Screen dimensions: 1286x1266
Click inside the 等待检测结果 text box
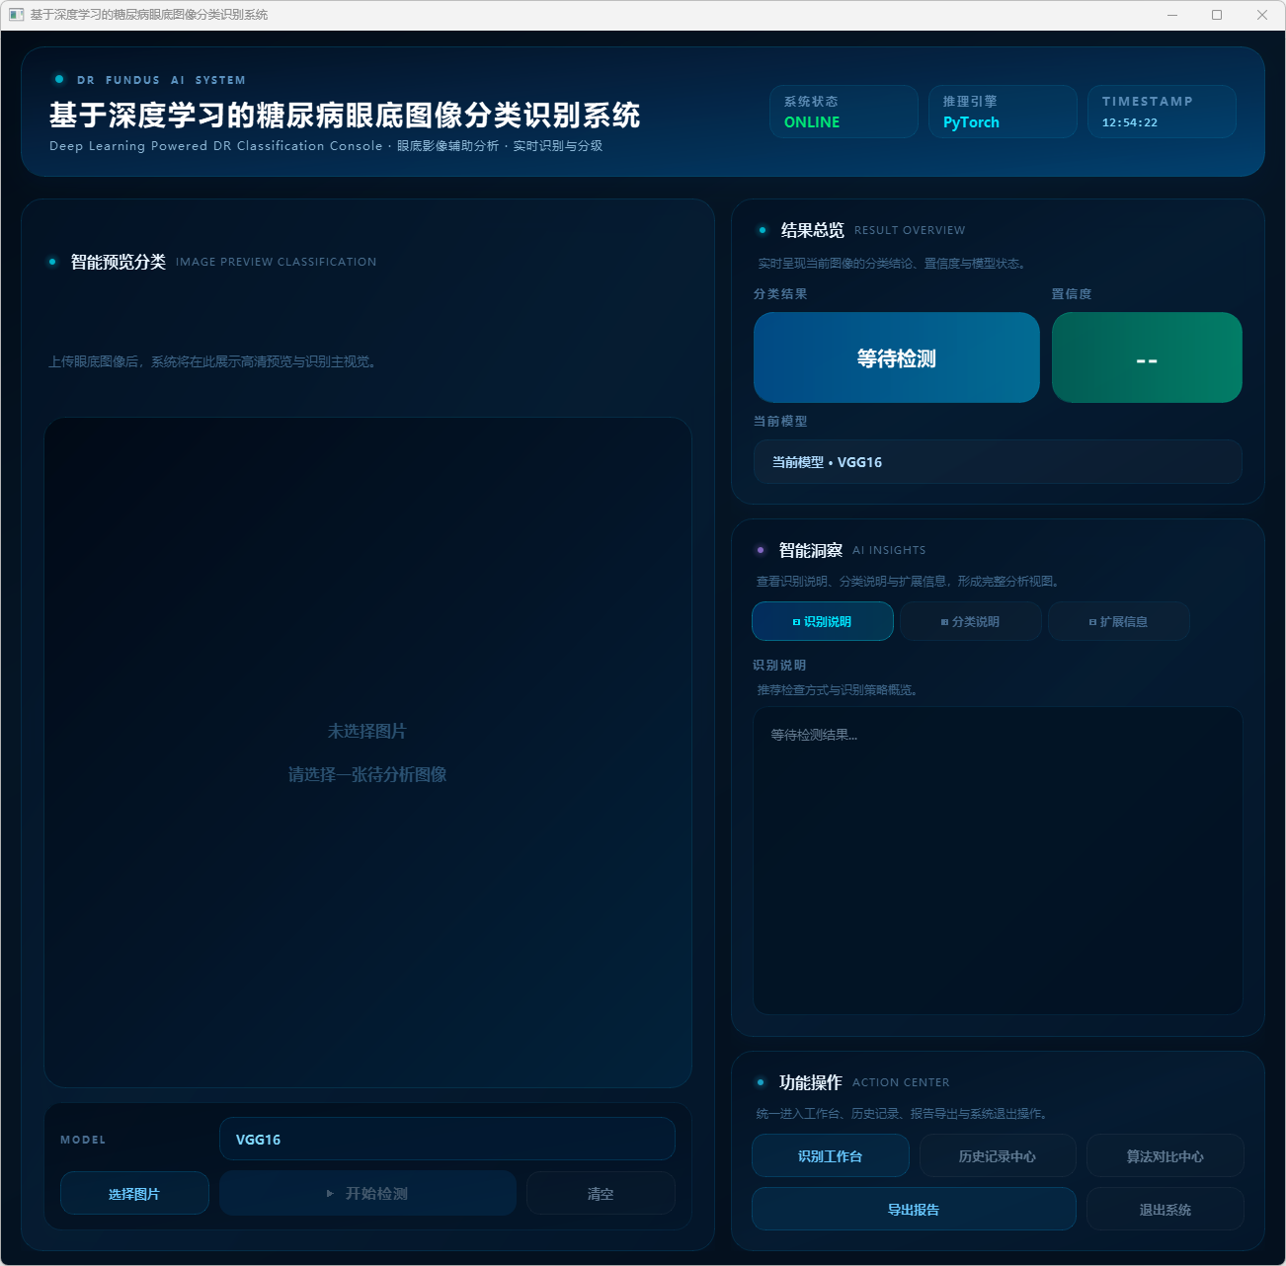997,859
